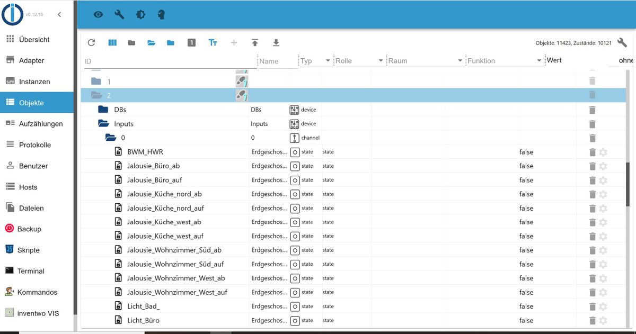
Task: Click the eye visibility icon in header
Action: click(99, 15)
